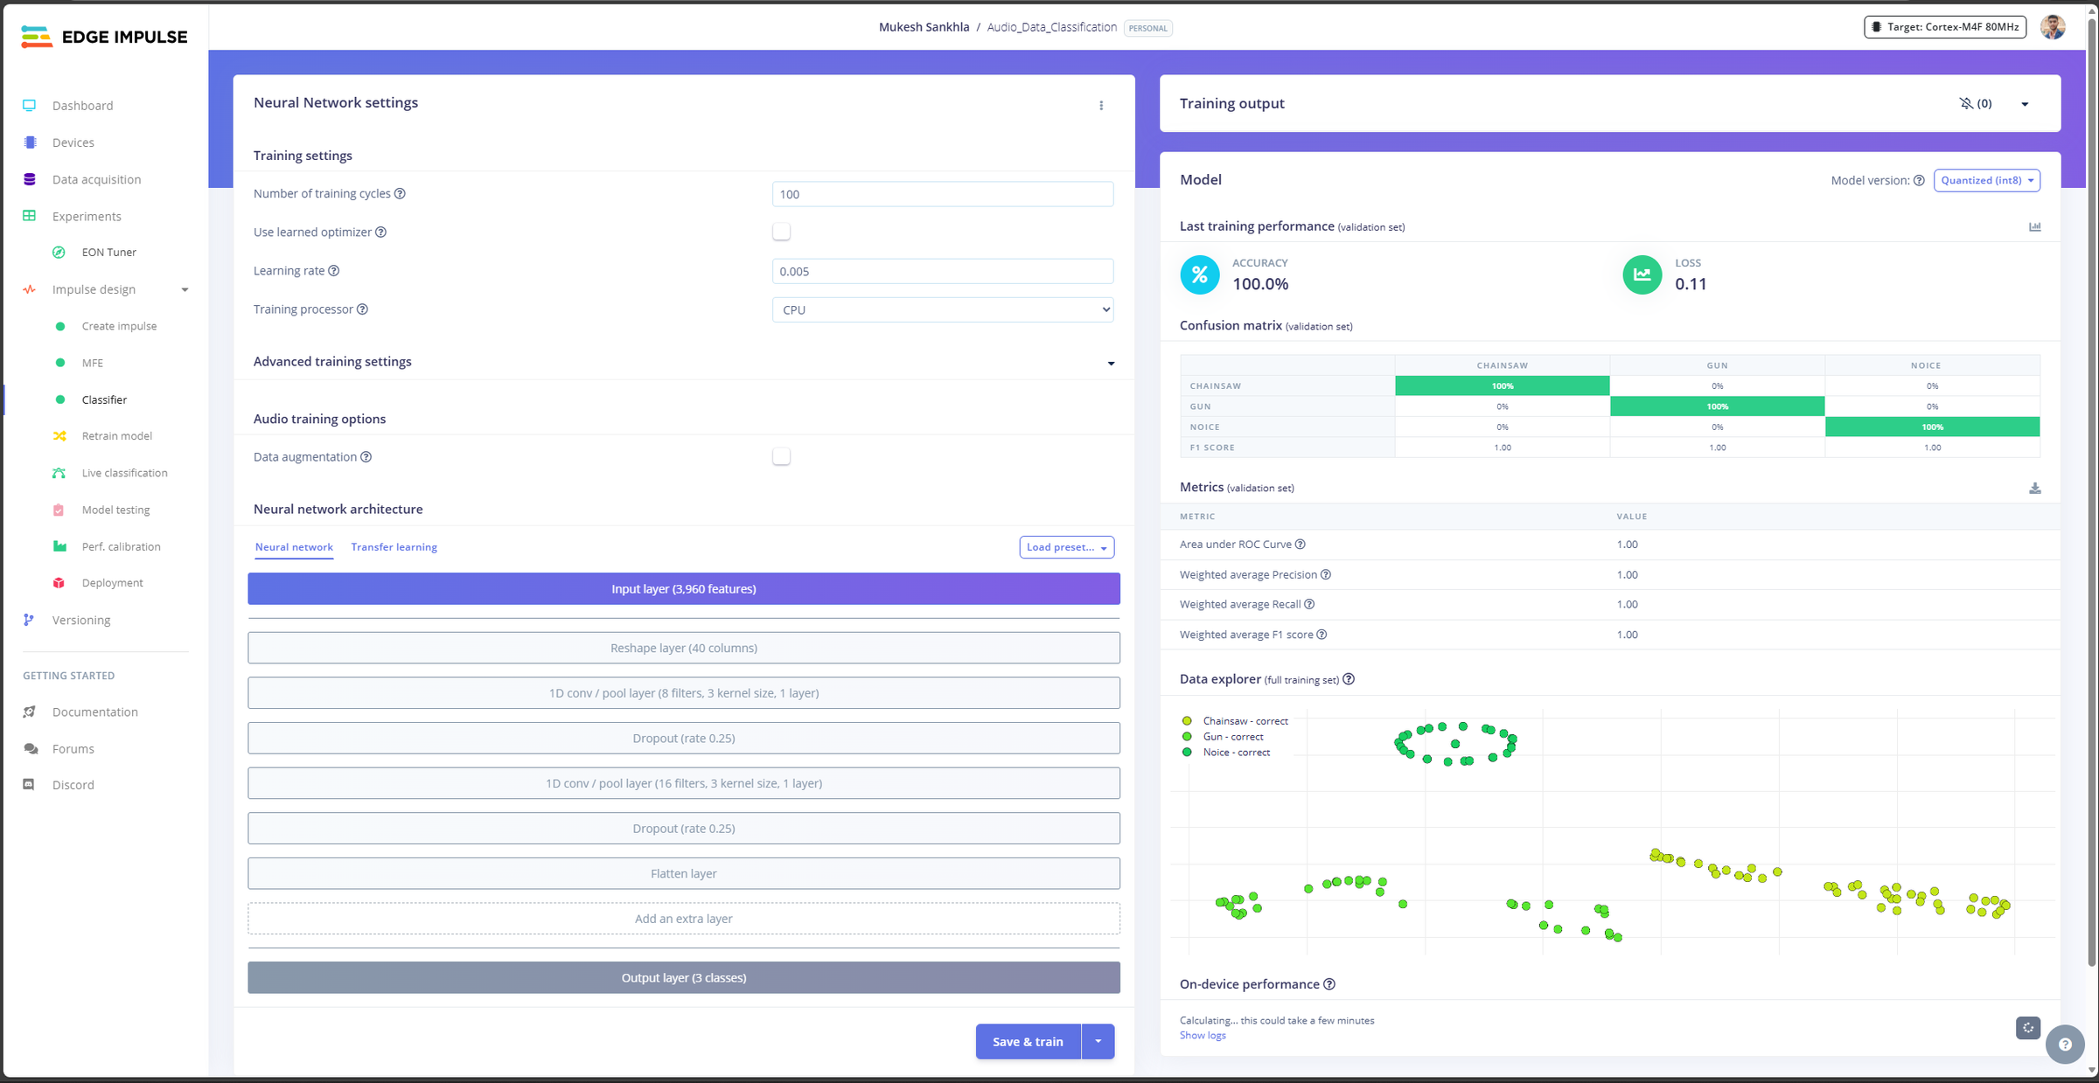
Task: Click help icon beside Data explorer
Action: (1349, 679)
